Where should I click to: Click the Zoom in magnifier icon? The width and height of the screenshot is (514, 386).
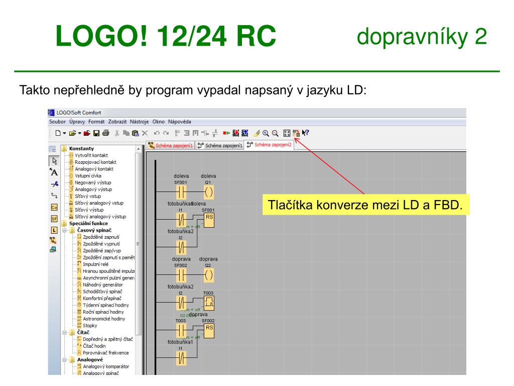click(266, 133)
